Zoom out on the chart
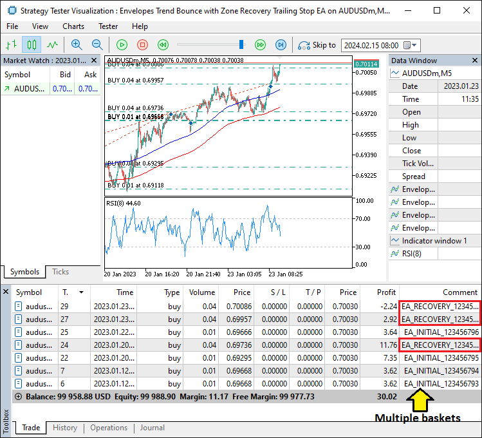Screen dimensions: 482x438 [97, 45]
